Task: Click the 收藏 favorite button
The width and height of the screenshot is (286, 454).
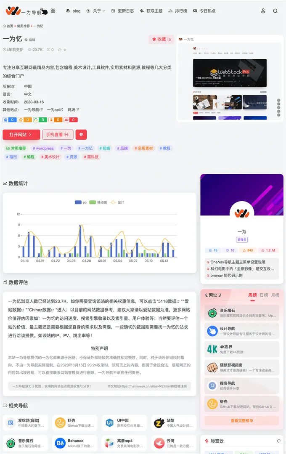Action: tap(162, 40)
